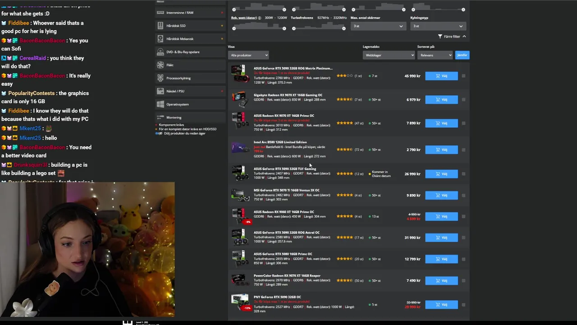The height and width of the screenshot is (325, 577).
Task: Tick compare box for ASUS RTX 5090 TUF Gaming
Action: [463, 174]
